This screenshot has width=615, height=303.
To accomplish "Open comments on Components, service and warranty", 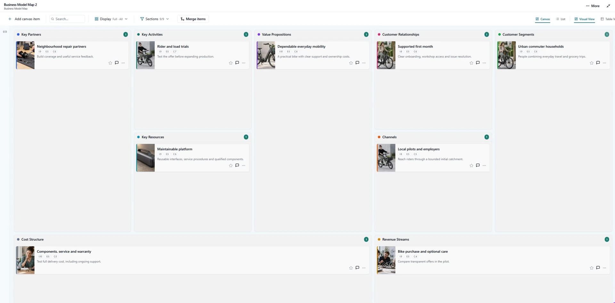I will click(357, 268).
